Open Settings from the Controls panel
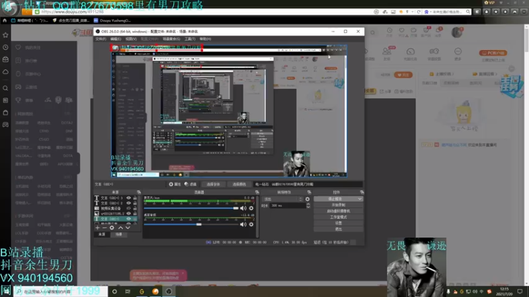Image resolution: width=529 pixels, height=297 pixels. click(x=339, y=223)
